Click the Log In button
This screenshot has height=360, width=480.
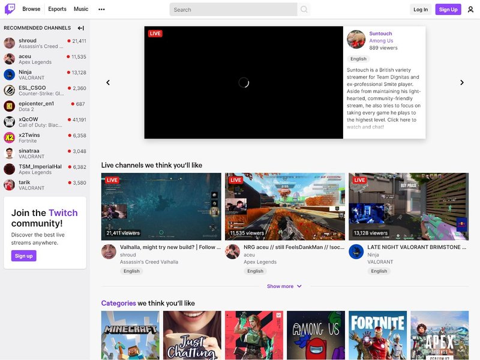421,9
